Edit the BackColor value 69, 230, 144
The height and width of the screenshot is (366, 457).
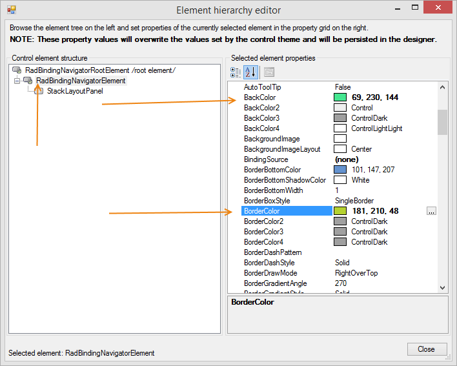(x=375, y=97)
